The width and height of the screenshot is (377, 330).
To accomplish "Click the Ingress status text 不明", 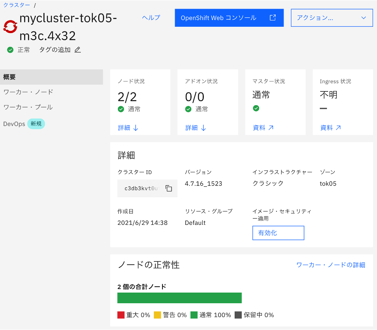I will pos(328,95).
